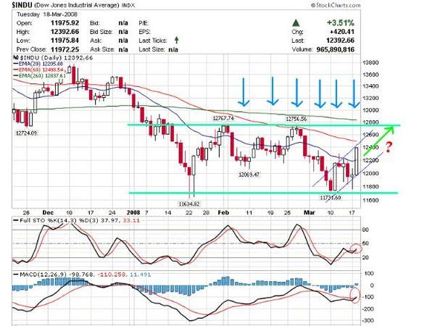Click the Mar month label on date axis

(x=310, y=212)
